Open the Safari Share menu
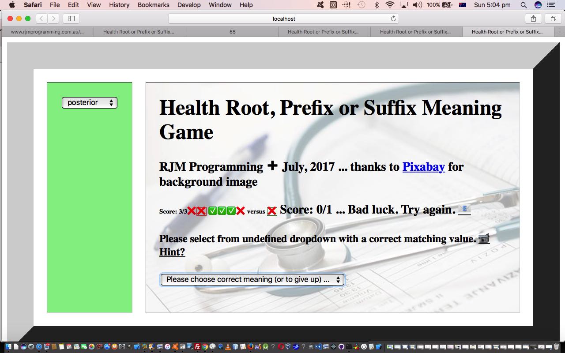 click(x=533, y=19)
